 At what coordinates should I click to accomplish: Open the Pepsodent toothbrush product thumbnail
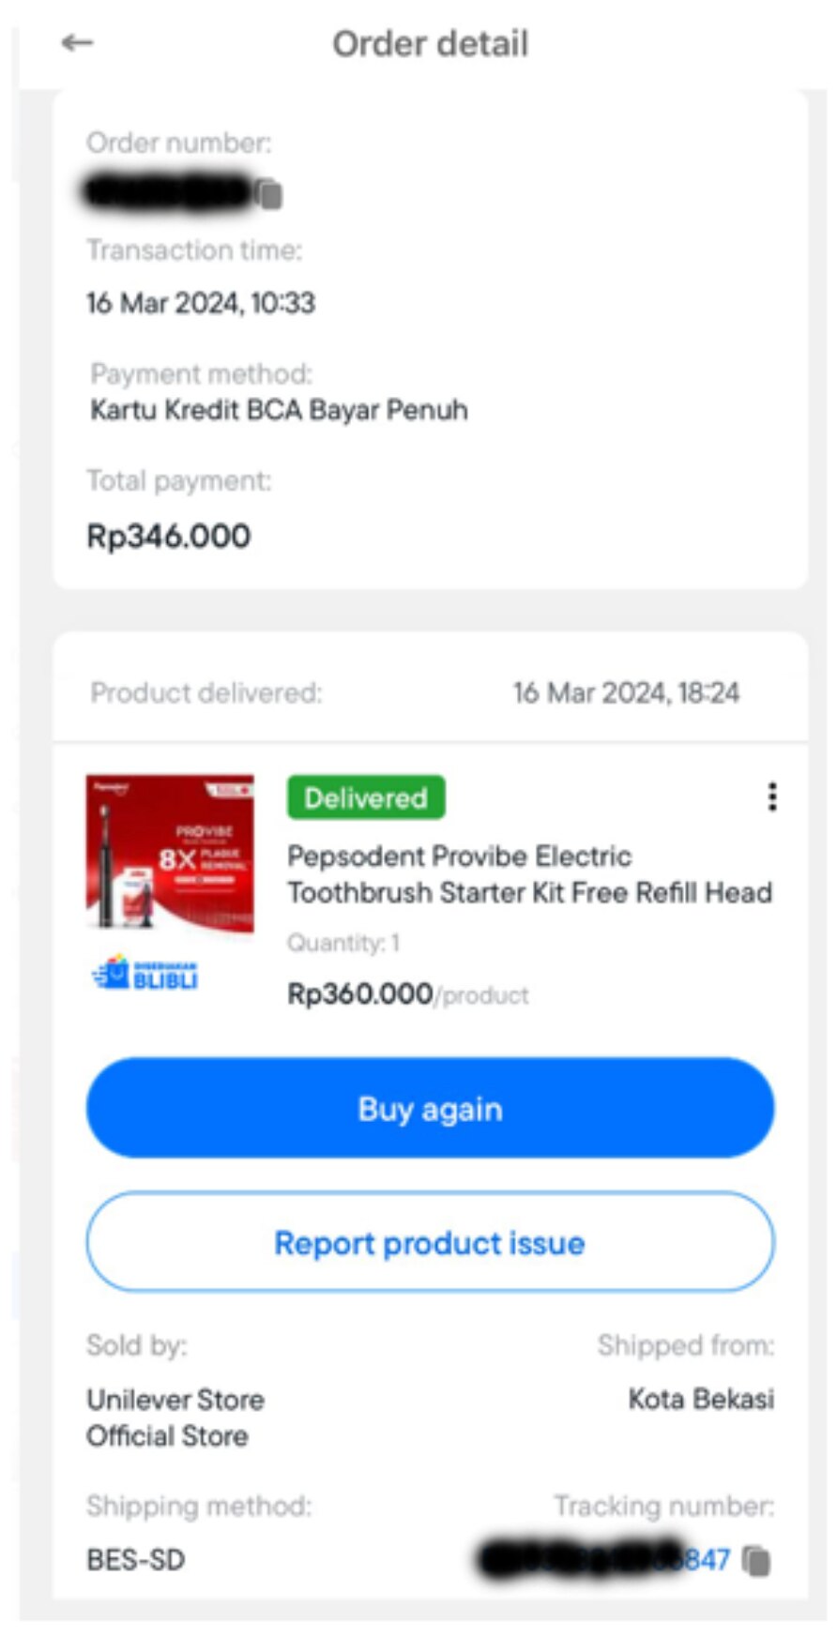pyautogui.click(x=170, y=852)
